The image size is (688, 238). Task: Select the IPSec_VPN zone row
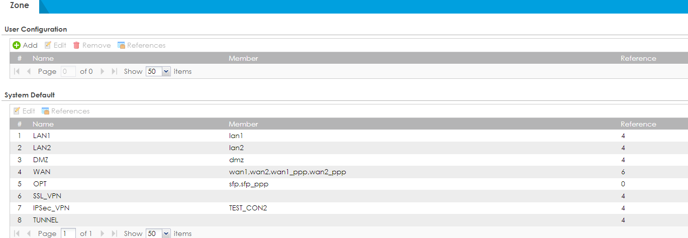click(x=47, y=208)
